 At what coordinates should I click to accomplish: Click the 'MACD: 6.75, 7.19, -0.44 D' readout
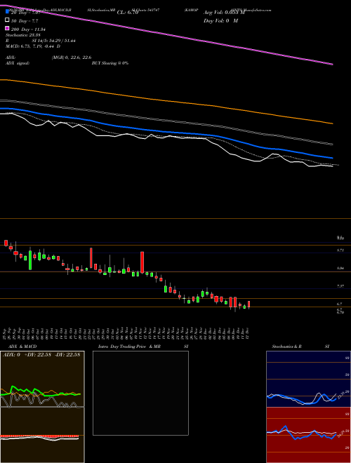pos(33,46)
